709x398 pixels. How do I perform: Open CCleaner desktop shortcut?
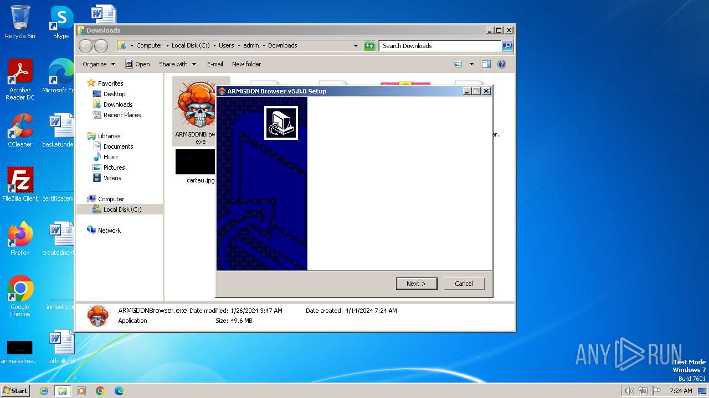(x=20, y=130)
